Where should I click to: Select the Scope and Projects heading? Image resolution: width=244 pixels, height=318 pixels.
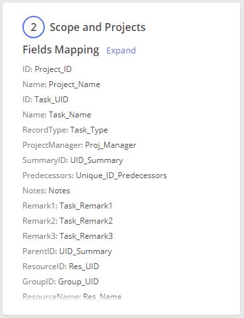coord(98,27)
